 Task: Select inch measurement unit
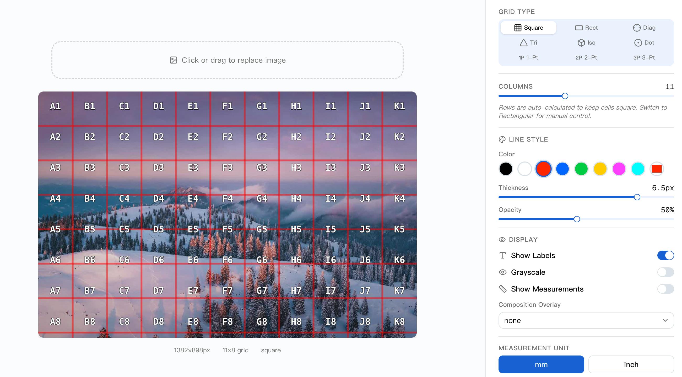[x=631, y=365]
